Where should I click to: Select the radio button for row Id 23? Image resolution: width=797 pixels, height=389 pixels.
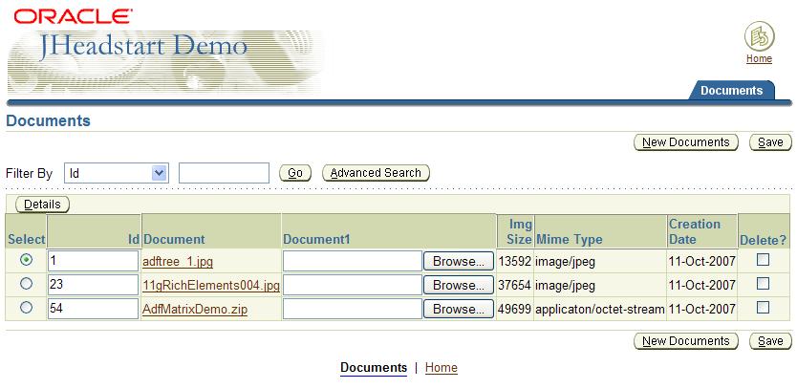(26, 284)
